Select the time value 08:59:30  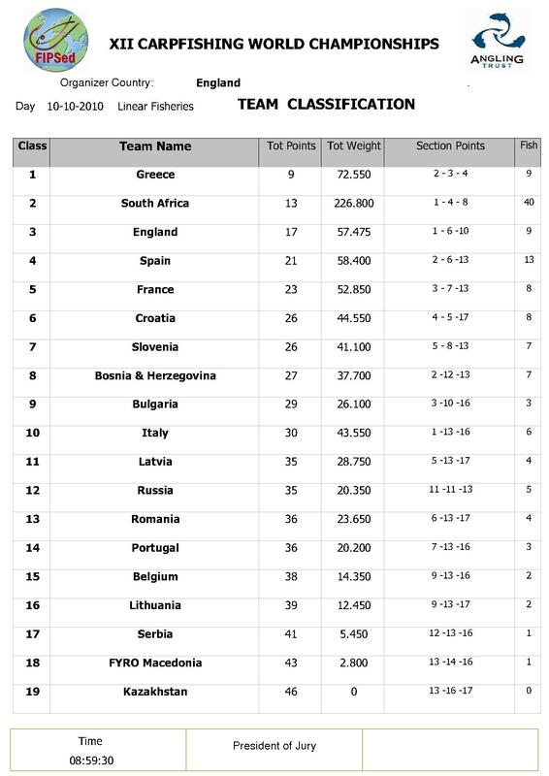[x=91, y=760]
